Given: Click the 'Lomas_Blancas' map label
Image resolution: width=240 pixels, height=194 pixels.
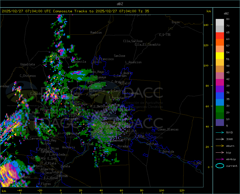Looking at the screenshot, I should click(x=168, y=129).
